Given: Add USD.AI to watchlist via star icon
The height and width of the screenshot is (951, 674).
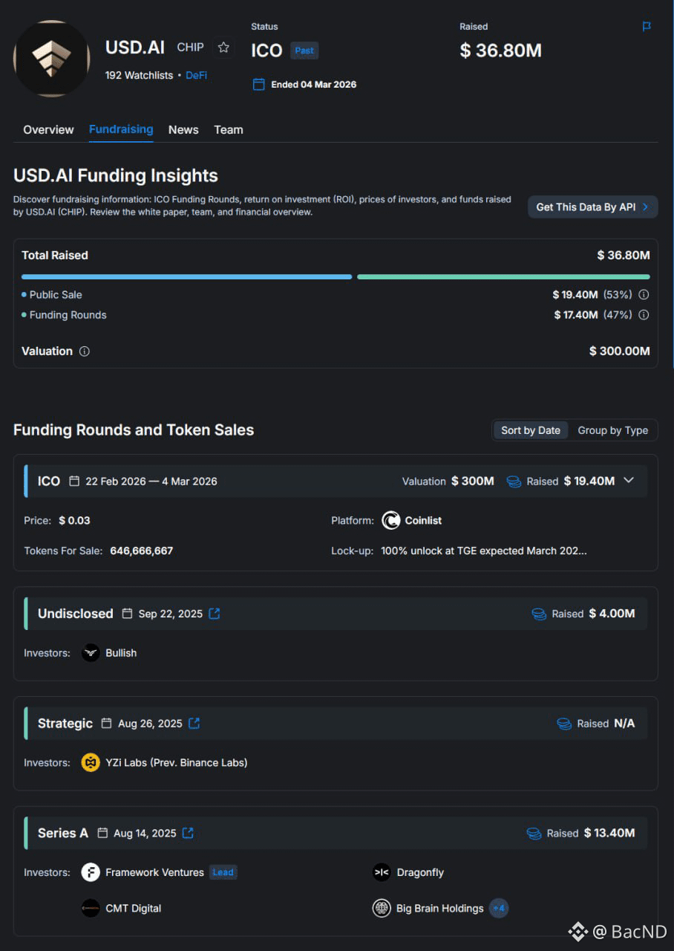Looking at the screenshot, I should pos(223,48).
